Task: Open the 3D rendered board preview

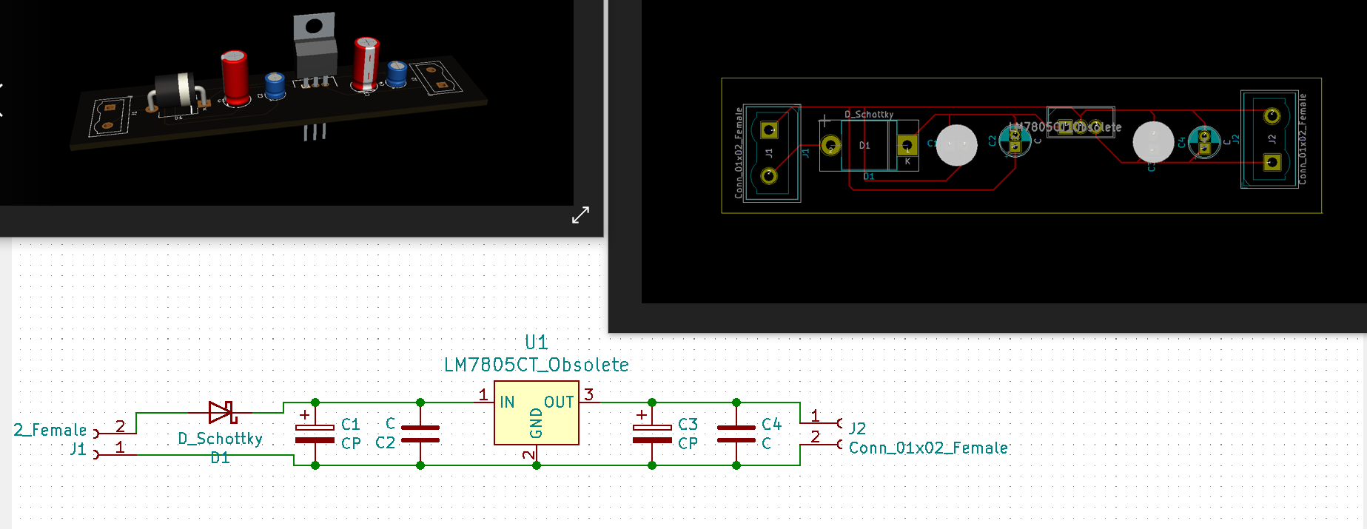Action: 286,103
